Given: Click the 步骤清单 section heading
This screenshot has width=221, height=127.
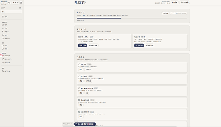Looking at the screenshot, I should pos(80,57).
